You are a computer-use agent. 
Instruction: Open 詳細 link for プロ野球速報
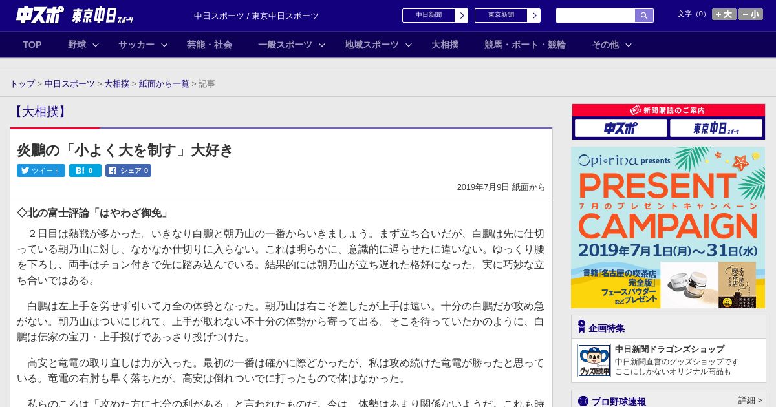pos(750,401)
